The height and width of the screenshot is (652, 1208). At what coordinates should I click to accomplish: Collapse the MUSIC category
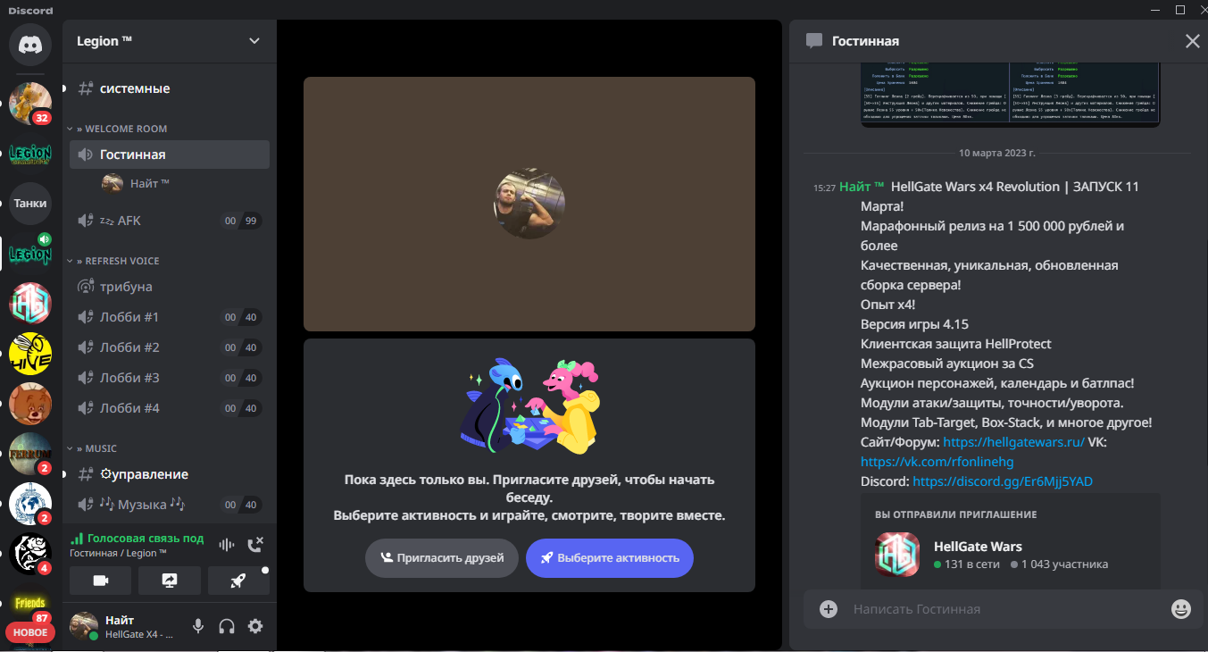click(x=96, y=448)
